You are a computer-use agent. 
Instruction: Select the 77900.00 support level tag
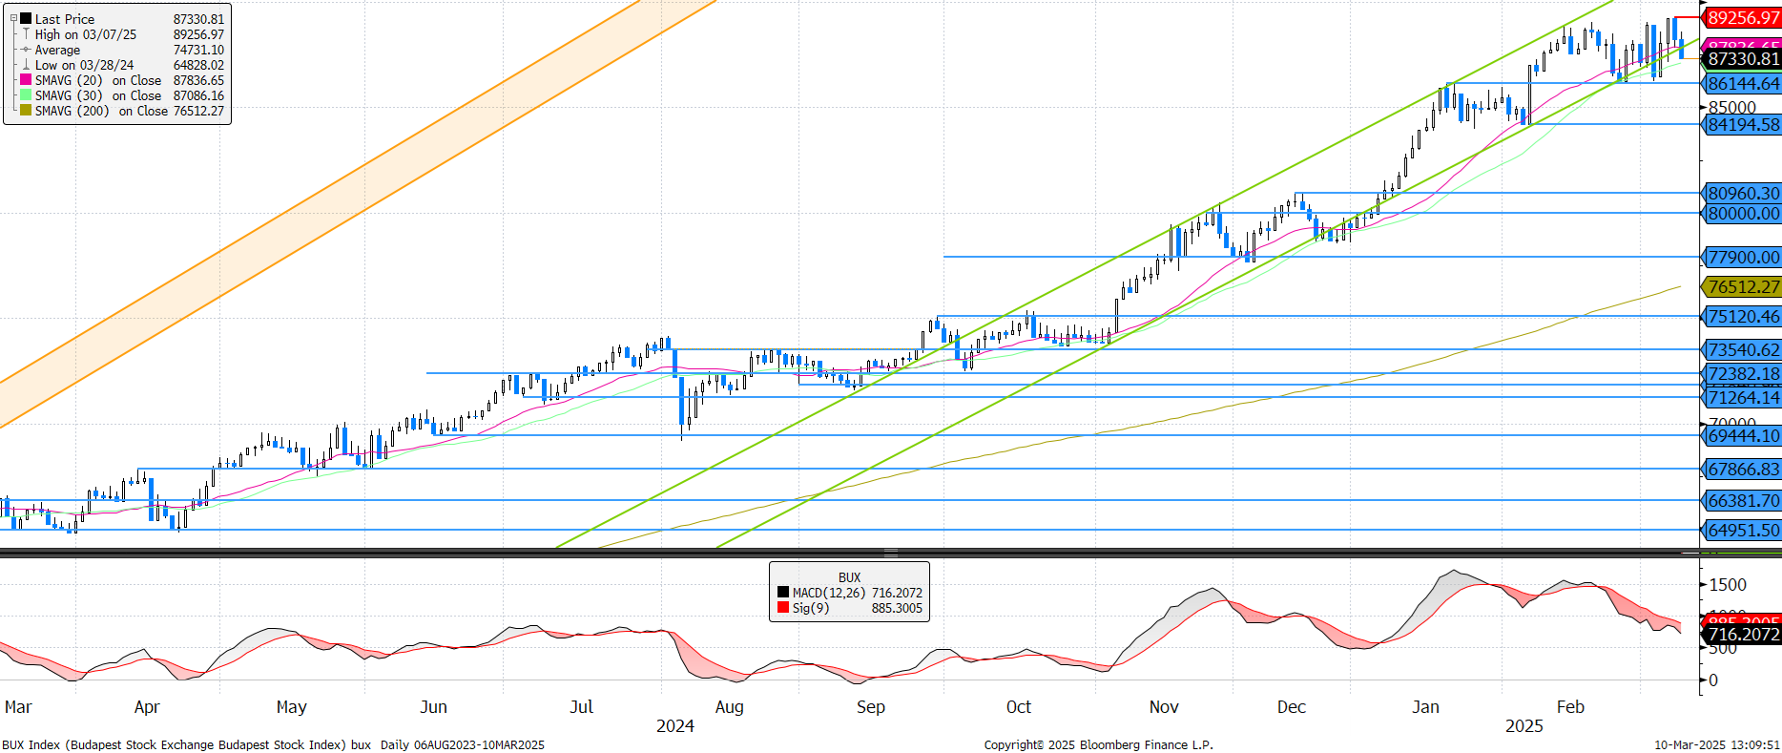click(x=1742, y=258)
